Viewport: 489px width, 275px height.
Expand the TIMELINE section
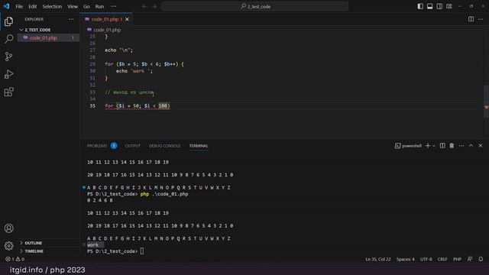(x=34, y=251)
